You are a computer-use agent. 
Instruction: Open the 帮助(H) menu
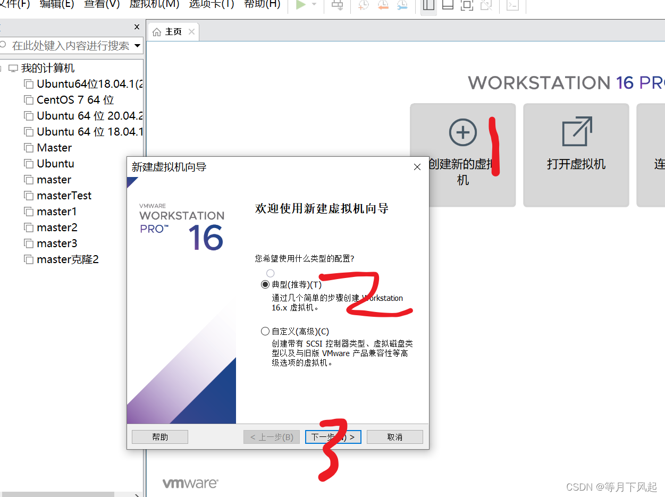point(262,4)
